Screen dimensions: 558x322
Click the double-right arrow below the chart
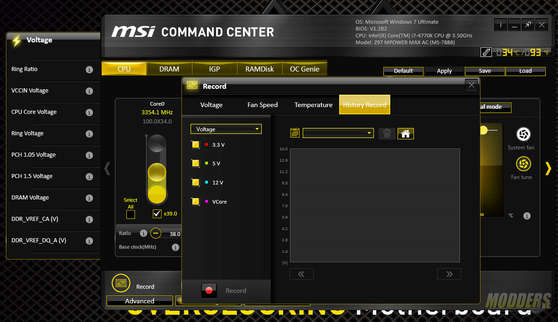click(x=449, y=274)
